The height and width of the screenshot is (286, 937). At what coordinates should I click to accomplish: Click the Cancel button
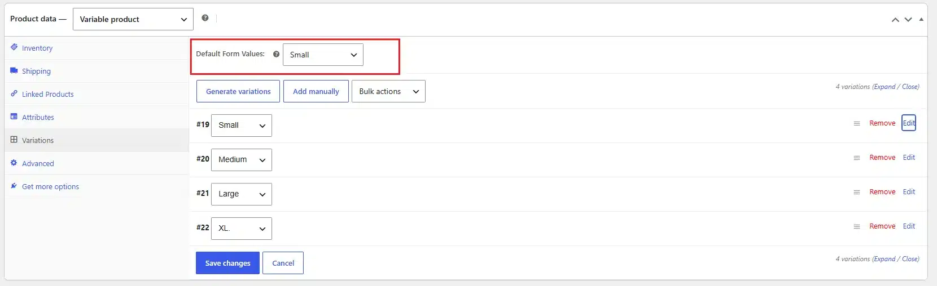pyautogui.click(x=283, y=263)
